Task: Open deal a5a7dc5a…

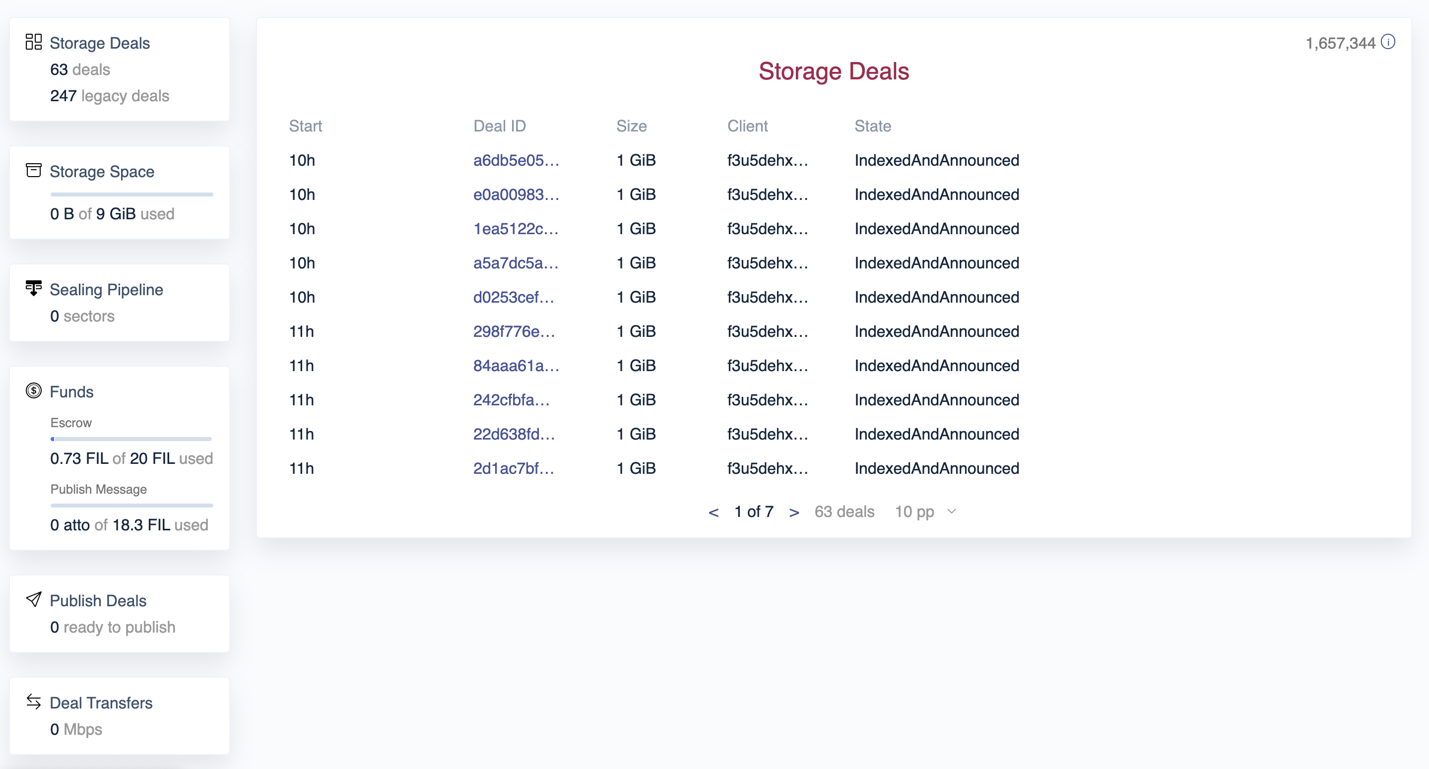Action: pyautogui.click(x=516, y=263)
